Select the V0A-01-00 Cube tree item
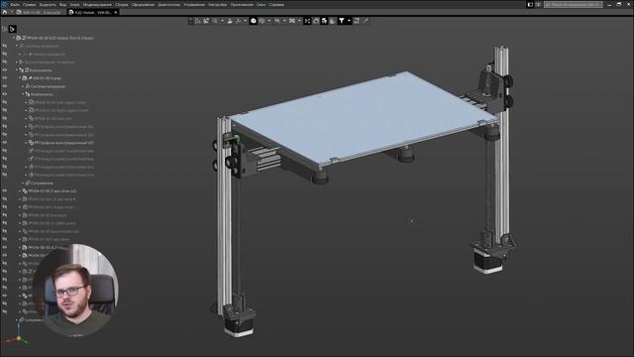Viewport: 634px width, 357px height. [x=47, y=78]
